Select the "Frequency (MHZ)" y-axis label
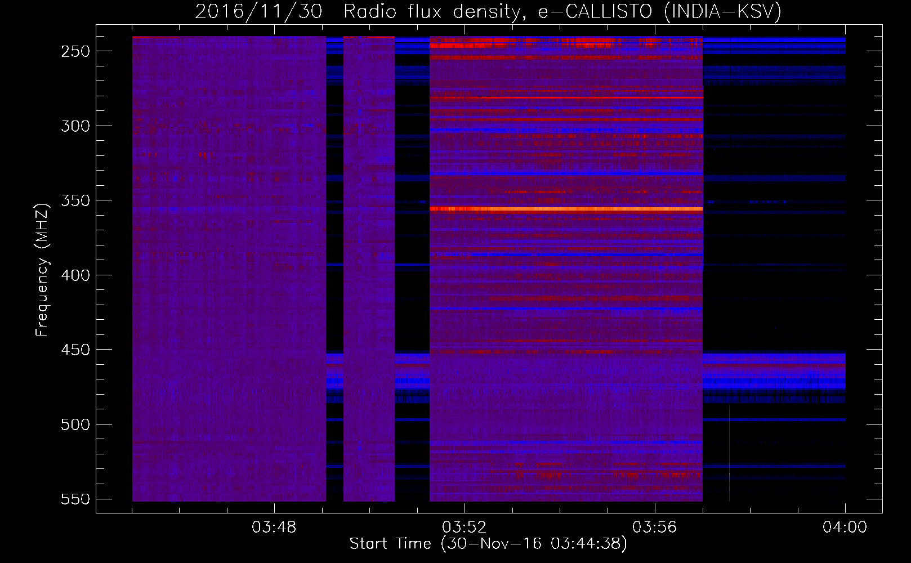 coord(42,270)
